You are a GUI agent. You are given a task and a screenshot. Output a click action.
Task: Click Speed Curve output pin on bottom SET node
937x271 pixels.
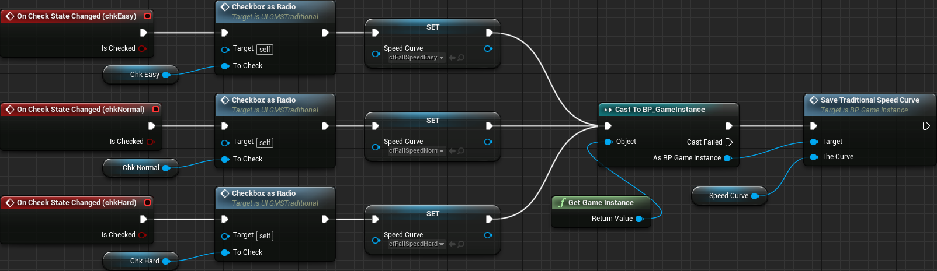click(488, 235)
